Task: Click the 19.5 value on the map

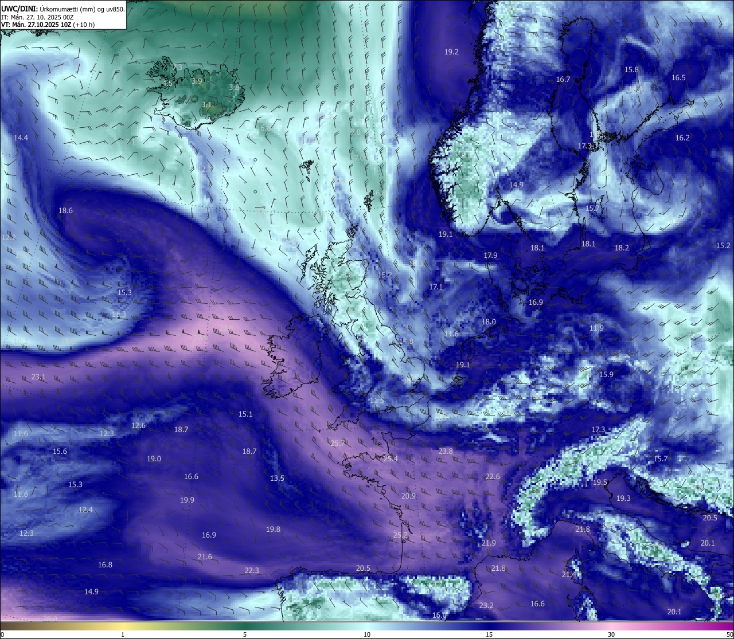Action: [600, 483]
